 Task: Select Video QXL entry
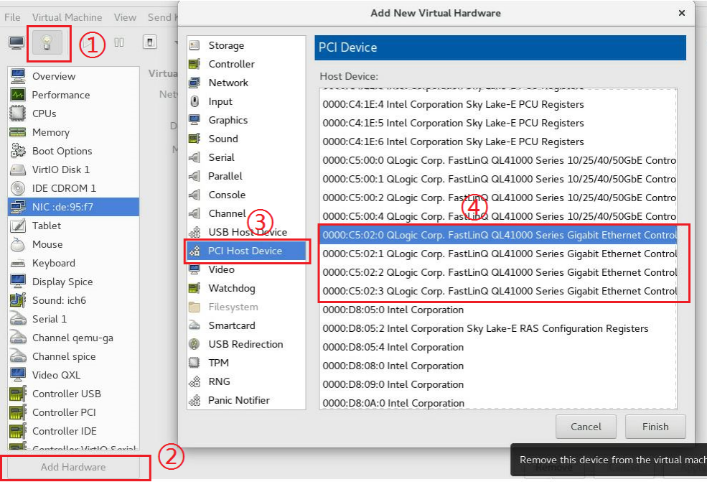coord(73,375)
